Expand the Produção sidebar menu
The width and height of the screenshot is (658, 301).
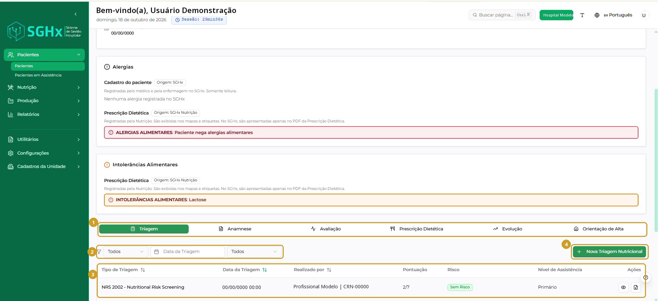point(44,101)
